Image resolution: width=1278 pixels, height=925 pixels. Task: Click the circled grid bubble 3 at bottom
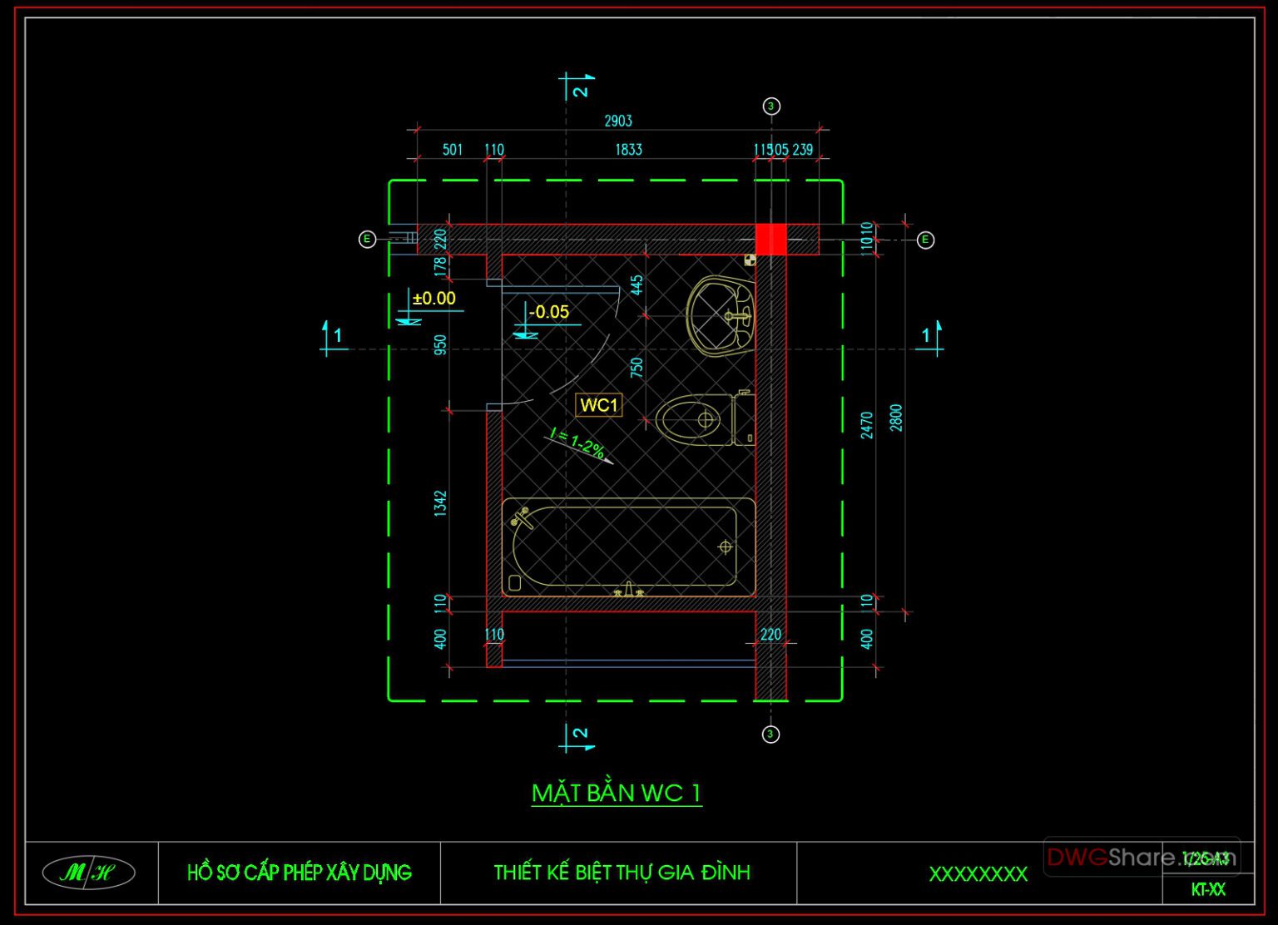click(770, 733)
